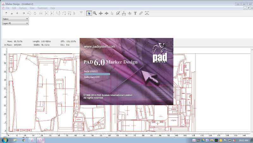Open the Fabric dropdown

click(15, 19)
